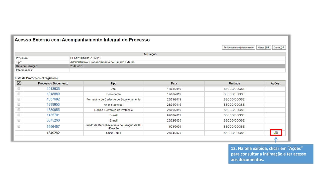Generate PDF with the Gerar PDF button
This screenshot has width=321, height=180.
(x=264, y=47)
